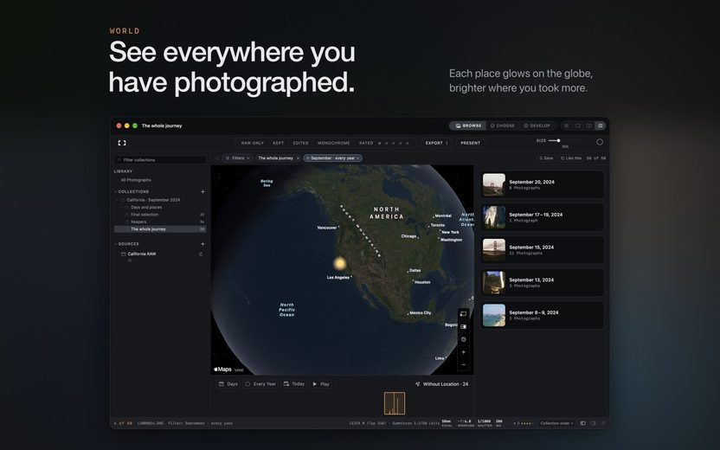Toggle left sidebar panel in status bar
Viewport: 720px width, 450px height.
[x=582, y=423]
